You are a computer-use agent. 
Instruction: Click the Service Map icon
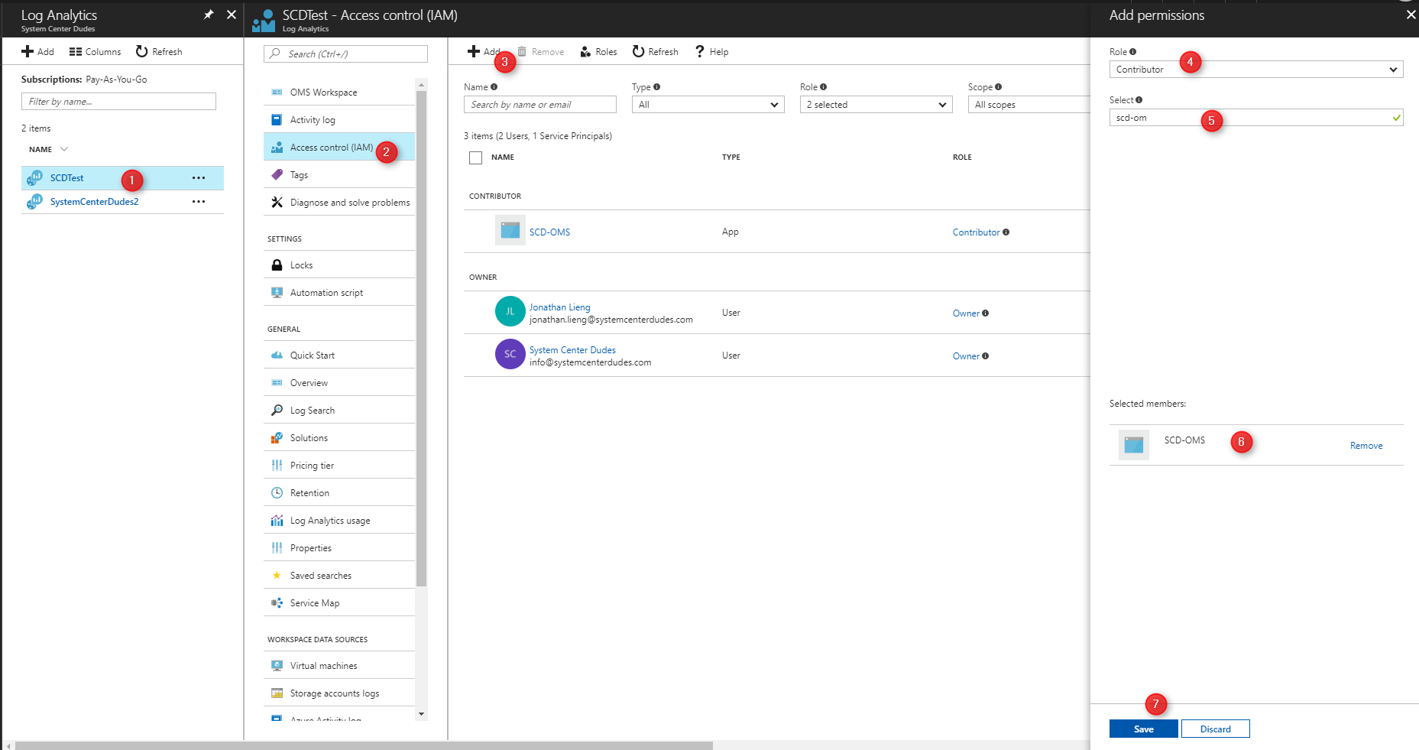[277, 603]
